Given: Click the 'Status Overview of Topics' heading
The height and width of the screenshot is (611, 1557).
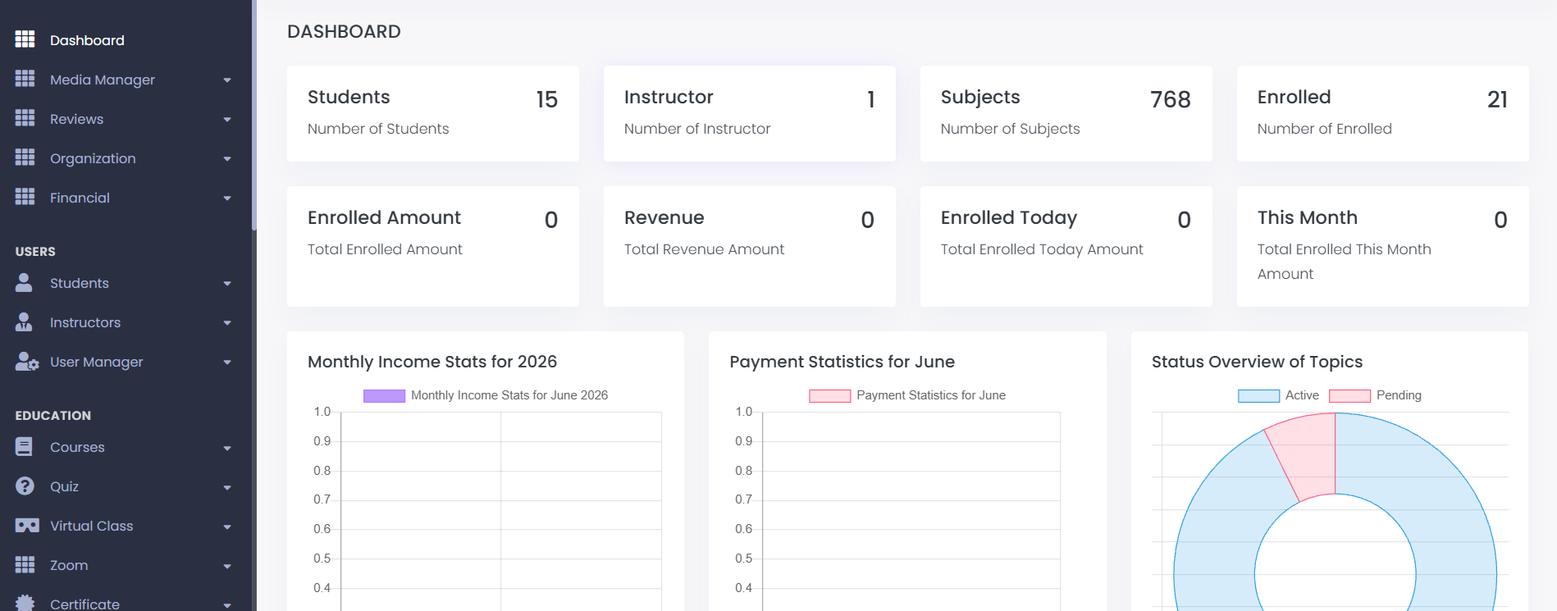Looking at the screenshot, I should click(x=1257, y=362).
